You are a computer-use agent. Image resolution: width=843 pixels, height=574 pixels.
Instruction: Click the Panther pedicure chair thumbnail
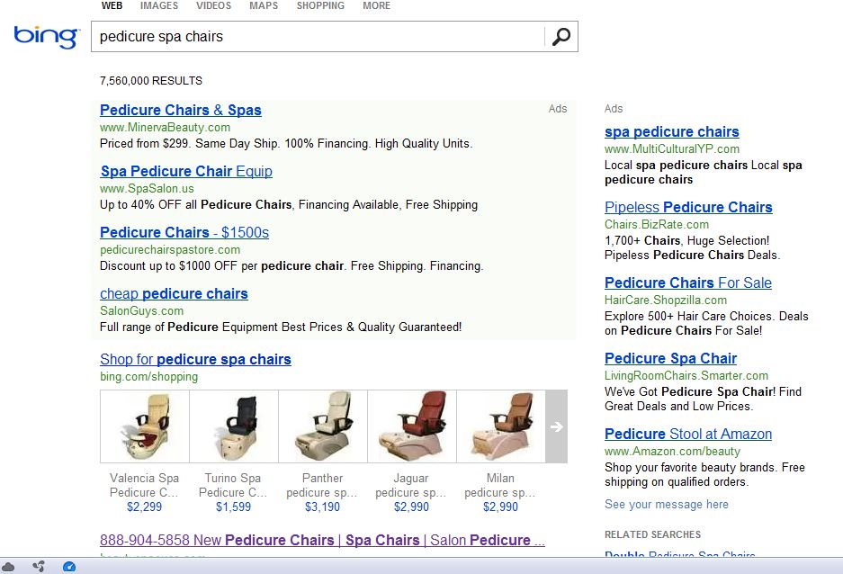(323, 426)
